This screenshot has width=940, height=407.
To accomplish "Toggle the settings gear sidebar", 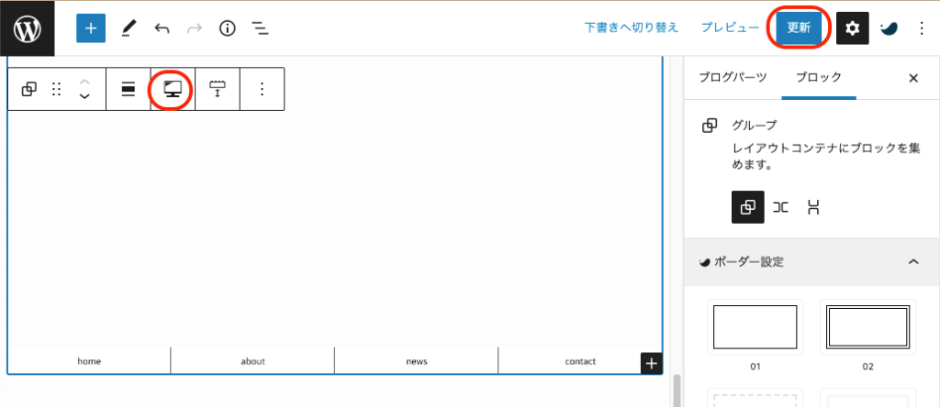I will (852, 28).
